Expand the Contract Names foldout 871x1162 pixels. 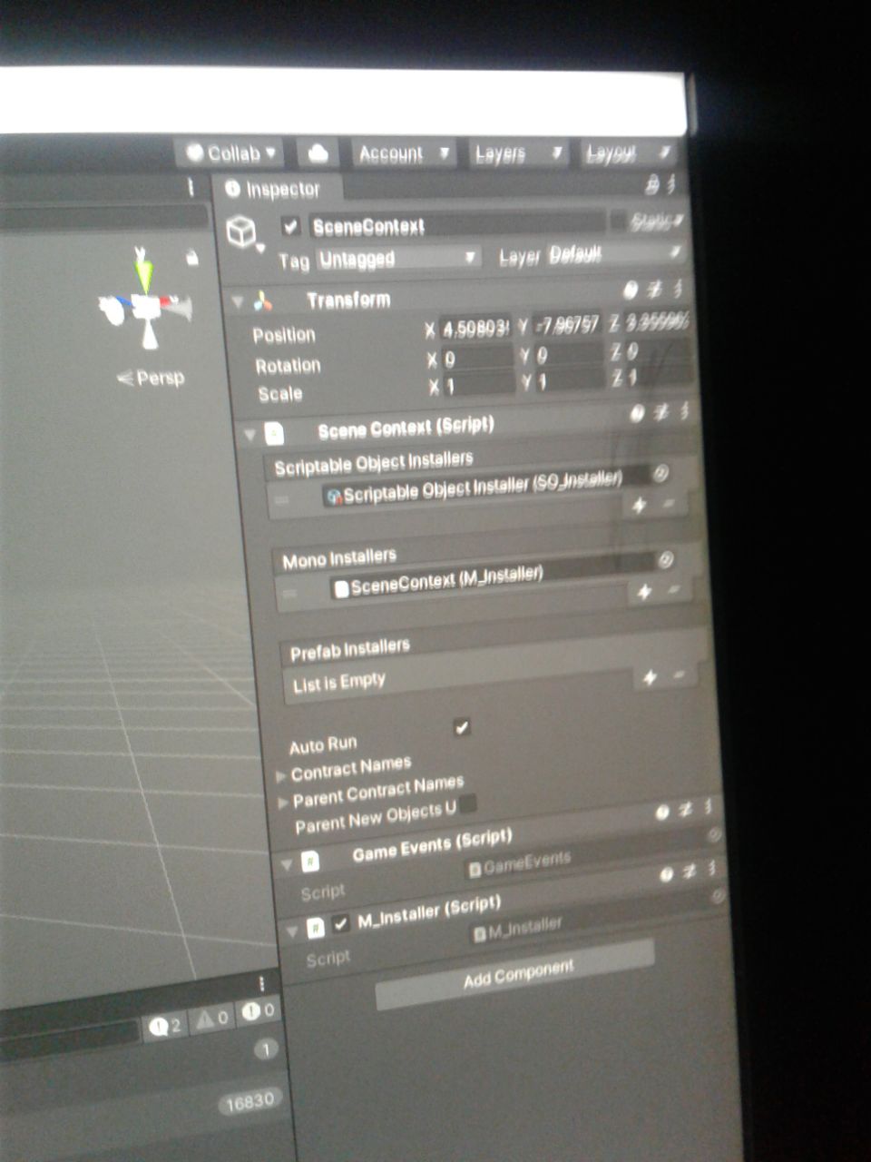(x=281, y=777)
